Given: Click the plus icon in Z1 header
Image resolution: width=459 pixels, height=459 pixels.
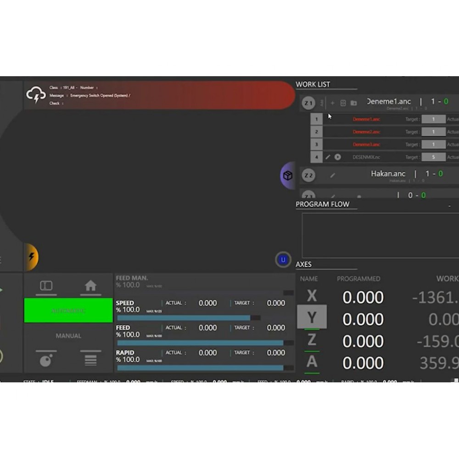Looking at the screenshot, I should tap(333, 103).
